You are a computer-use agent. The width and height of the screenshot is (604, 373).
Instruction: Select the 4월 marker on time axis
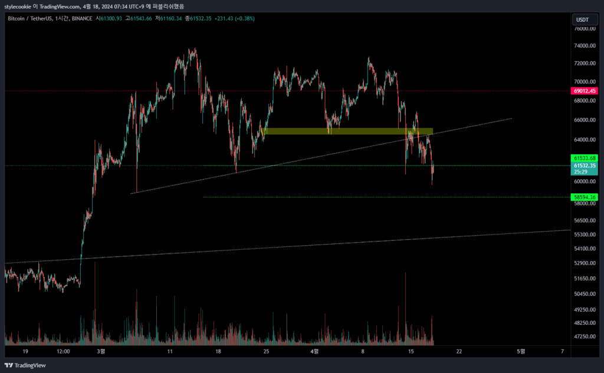click(x=314, y=351)
